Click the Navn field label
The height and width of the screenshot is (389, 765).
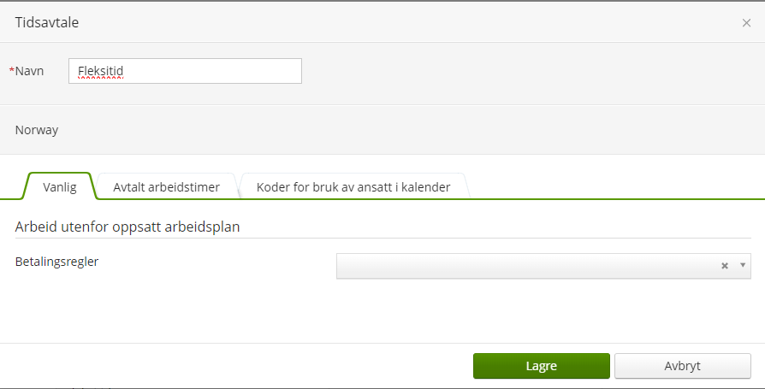(30, 71)
